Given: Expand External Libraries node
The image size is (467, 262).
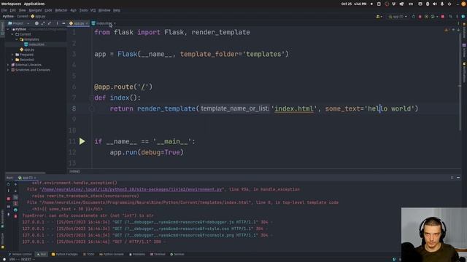Looking at the screenshot, I should coord(8,65).
